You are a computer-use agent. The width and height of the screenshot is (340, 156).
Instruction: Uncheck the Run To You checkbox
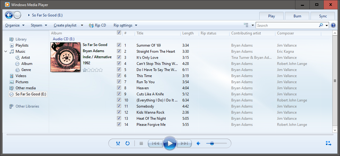pyautogui.click(x=119, y=82)
